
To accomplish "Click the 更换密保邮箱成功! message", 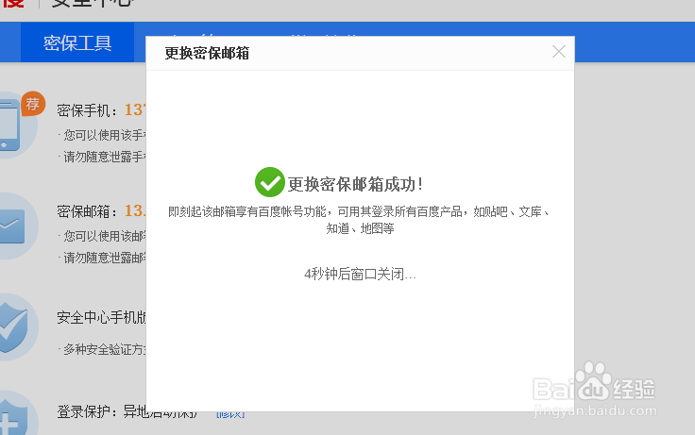I will tap(355, 184).
